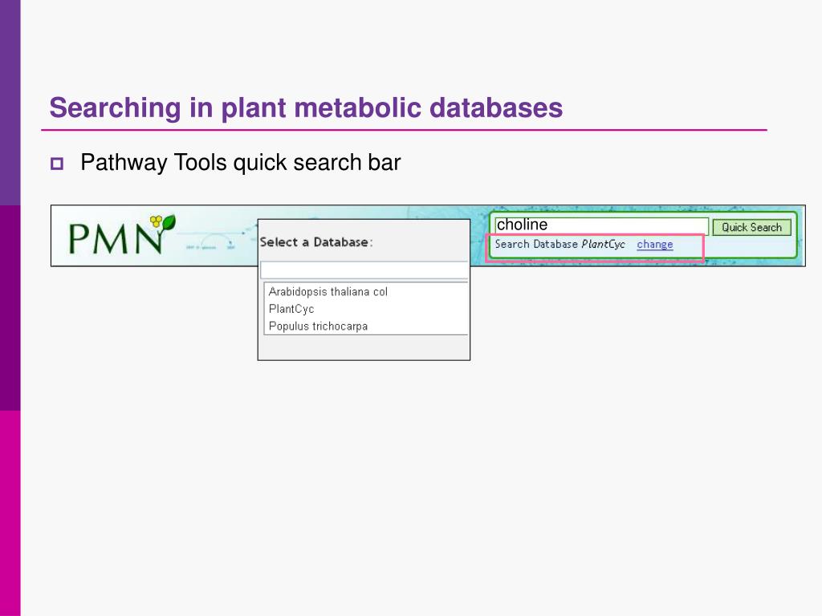Click the change database link
Image resolution: width=822 pixels, height=616 pixels.
click(x=655, y=244)
